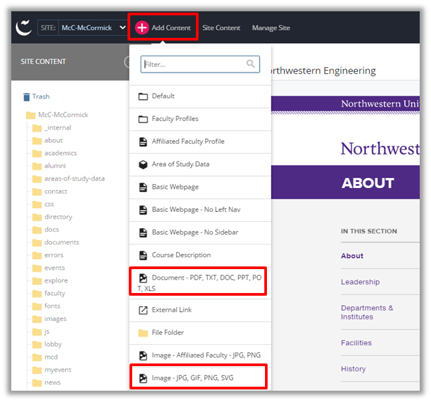Select Image - JPG, GIF, PNG, SVG
The height and width of the screenshot is (402, 431).
point(199,377)
